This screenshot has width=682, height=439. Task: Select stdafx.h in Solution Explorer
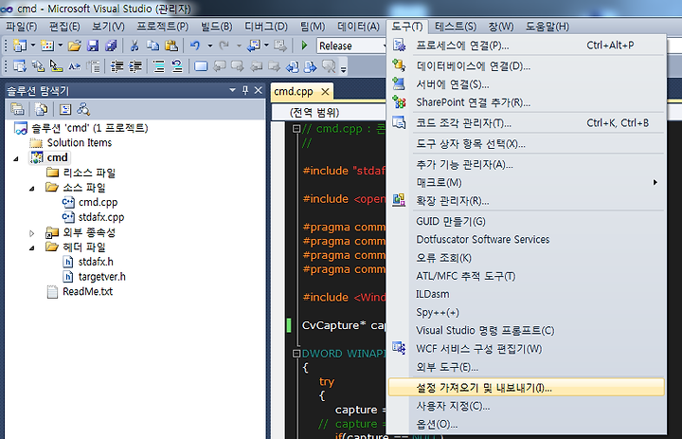(96, 262)
